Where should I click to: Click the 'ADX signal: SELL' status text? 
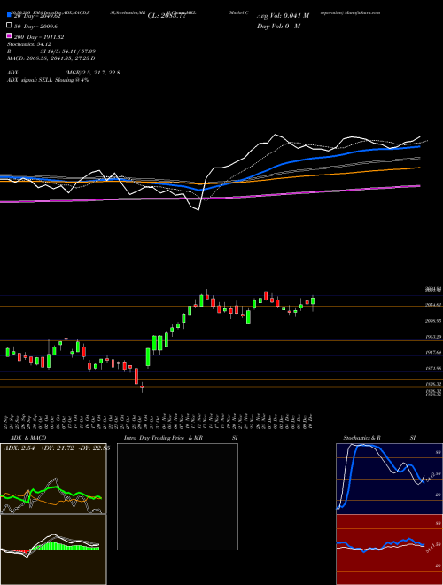click(x=48, y=80)
